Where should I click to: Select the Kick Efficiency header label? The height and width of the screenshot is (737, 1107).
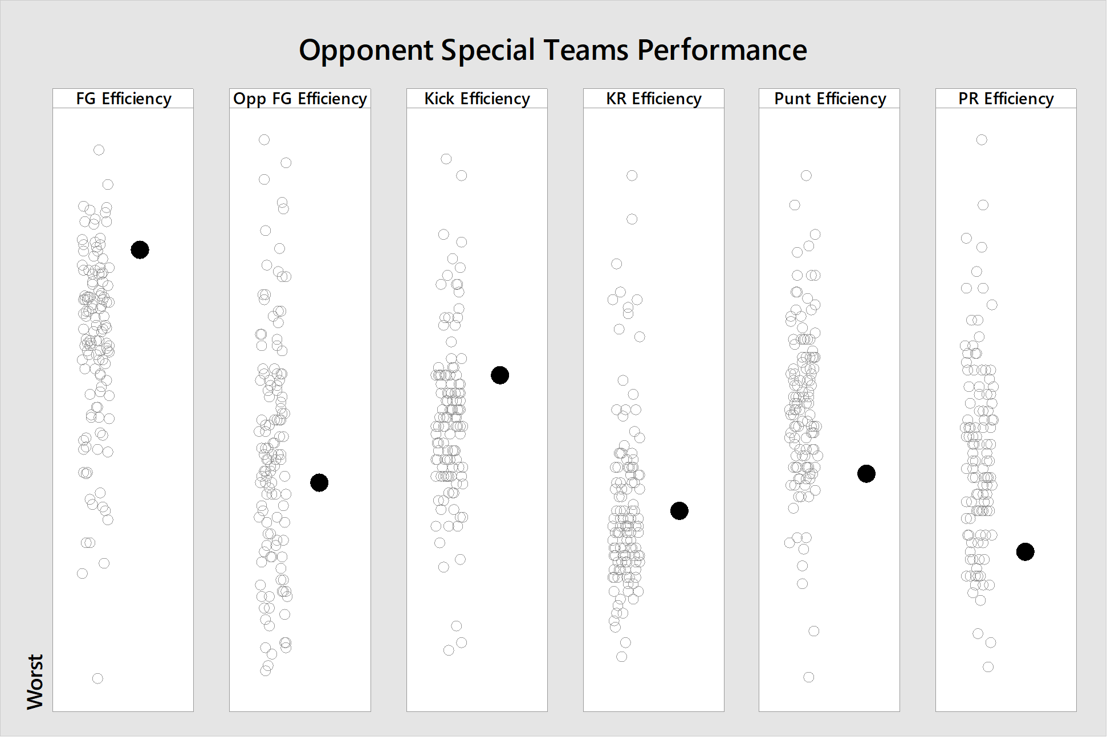(477, 99)
